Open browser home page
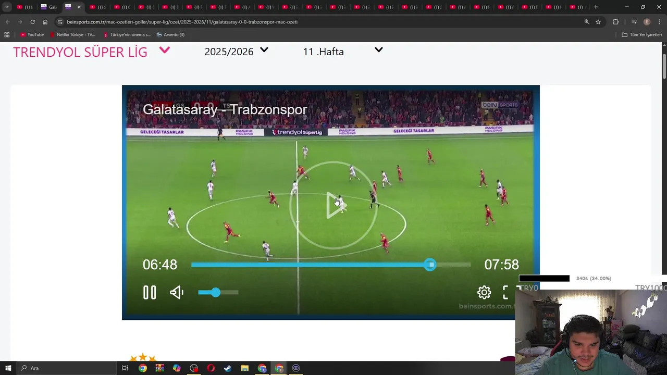This screenshot has width=667, height=375. [x=45, y=22]
